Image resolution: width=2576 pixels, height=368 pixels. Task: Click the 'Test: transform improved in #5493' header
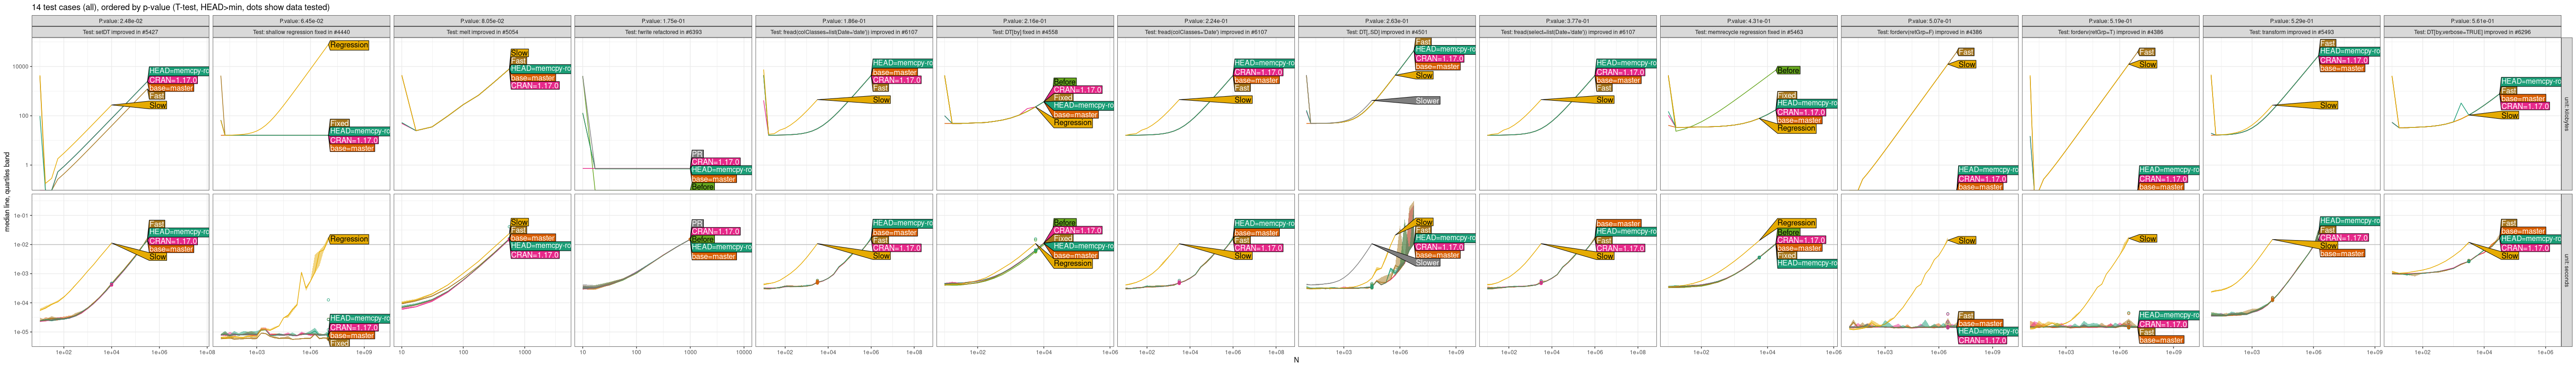(2291, 32)
